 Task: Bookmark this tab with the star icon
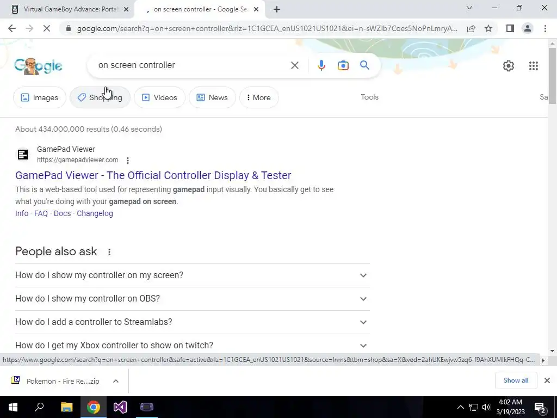[x=488, y=28]
